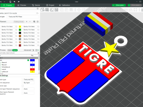The height and width of the screenshot is (107, 143).
Task: Click the Save project floppy icon
Action: [10, 2]
